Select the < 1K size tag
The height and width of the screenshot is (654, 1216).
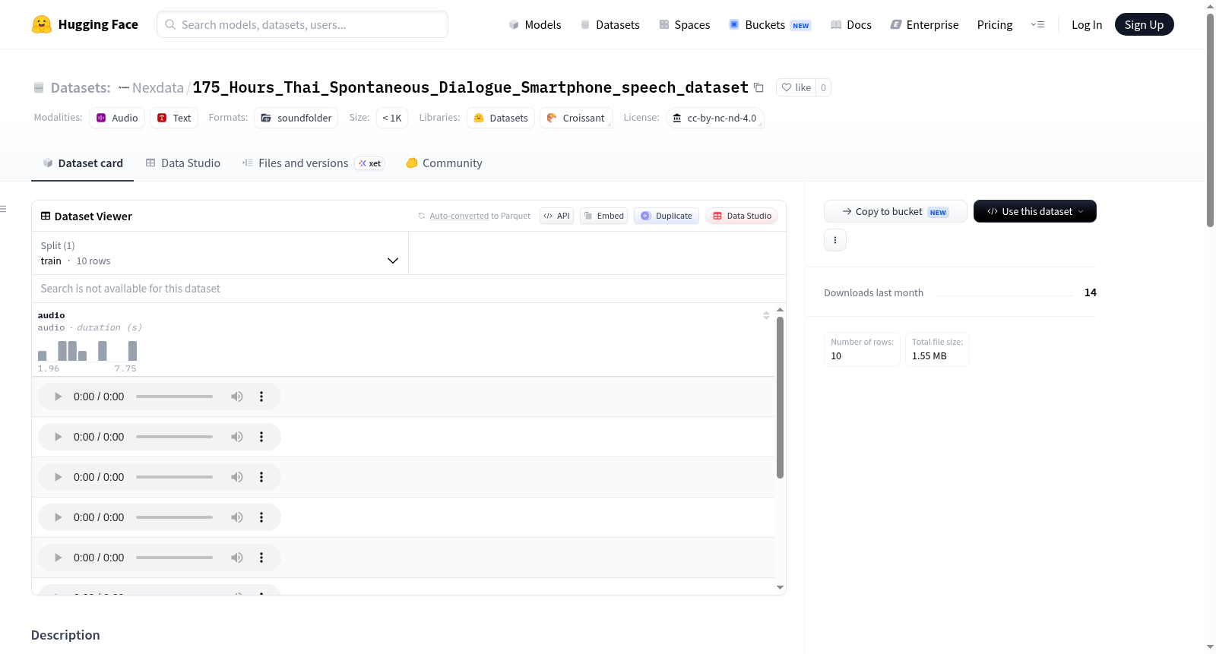(392, 118)
